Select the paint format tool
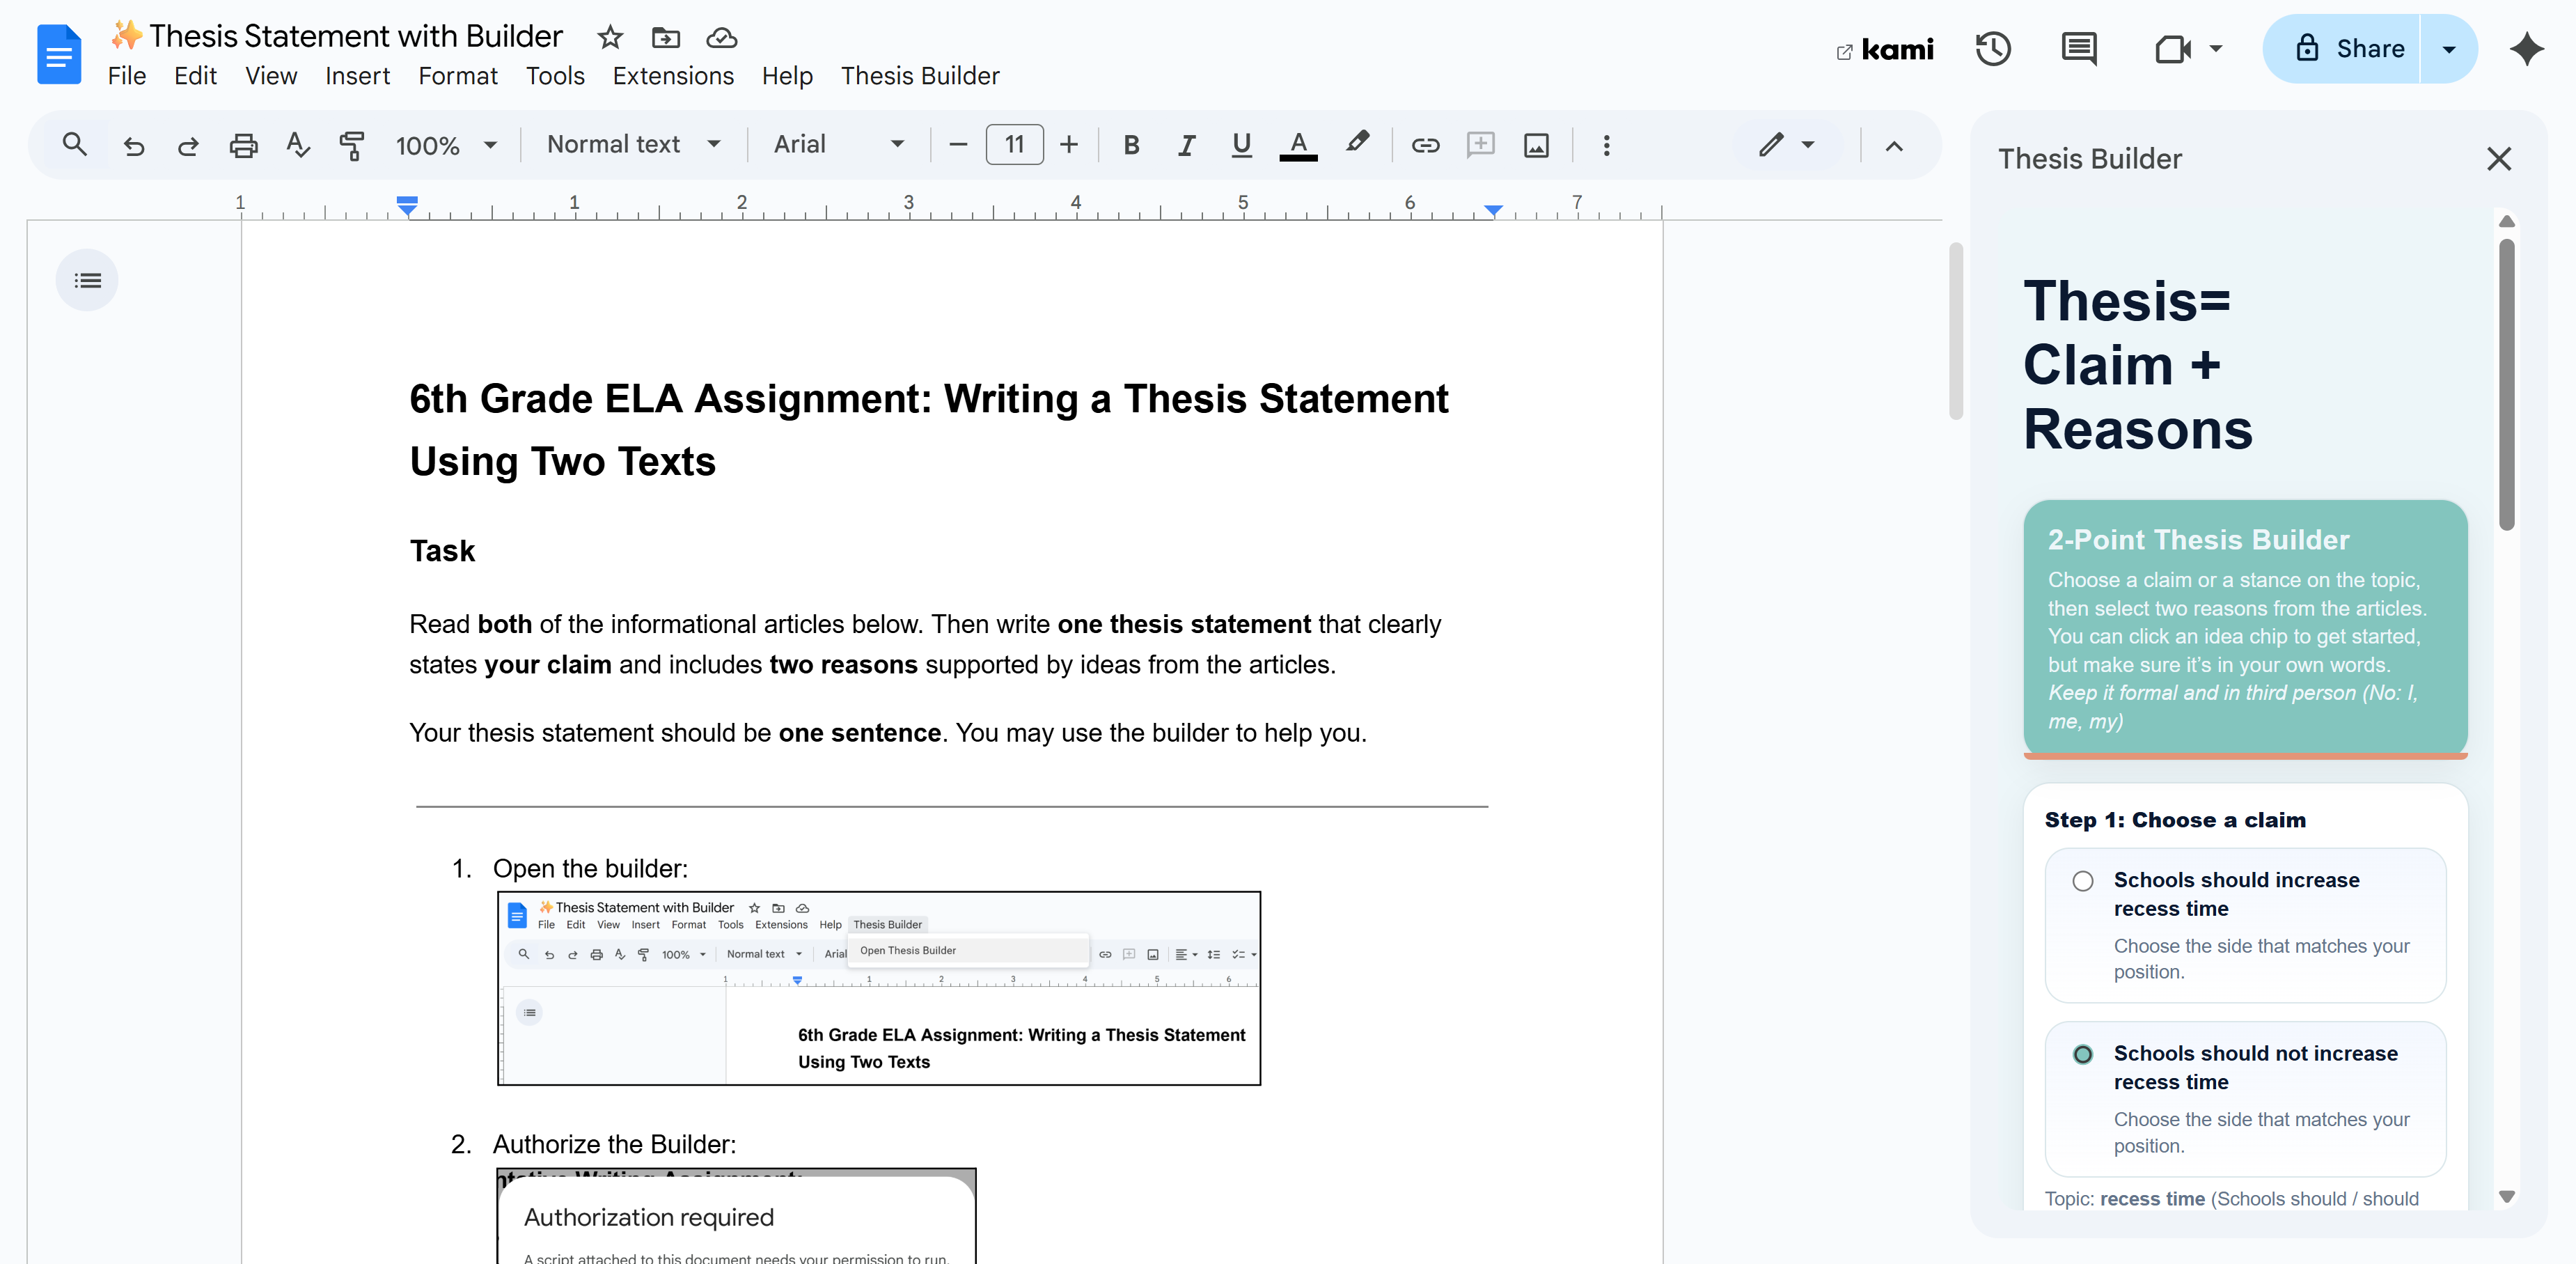 pyautogui.click(x=352, y=145)
